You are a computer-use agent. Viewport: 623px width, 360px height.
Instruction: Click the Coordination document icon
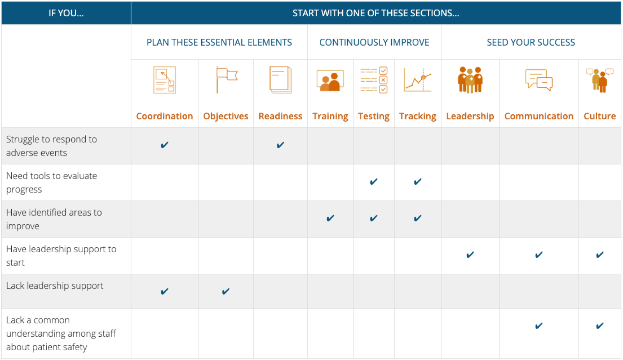(164, 80)
